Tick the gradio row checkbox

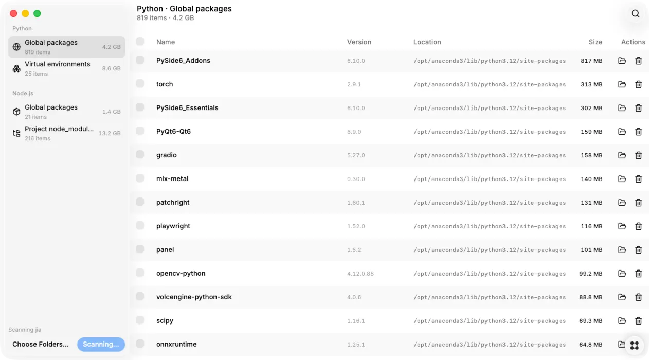(140, 154)
